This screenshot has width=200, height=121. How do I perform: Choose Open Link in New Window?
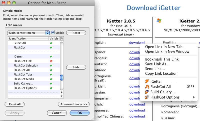[x=167, y=51]
